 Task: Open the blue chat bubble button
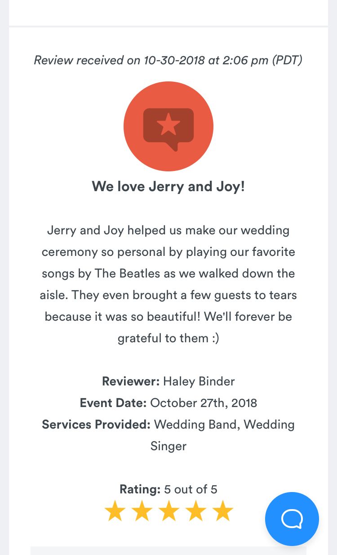point(292,519)
